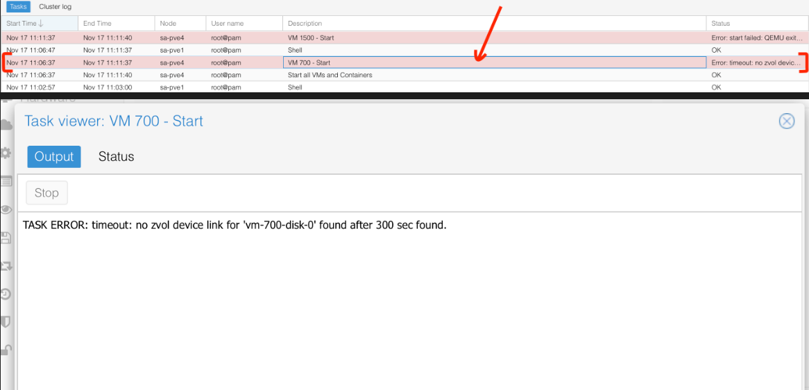Click root@pam user in the VM 1500 row
809x390 pixels.
(244, 37)
